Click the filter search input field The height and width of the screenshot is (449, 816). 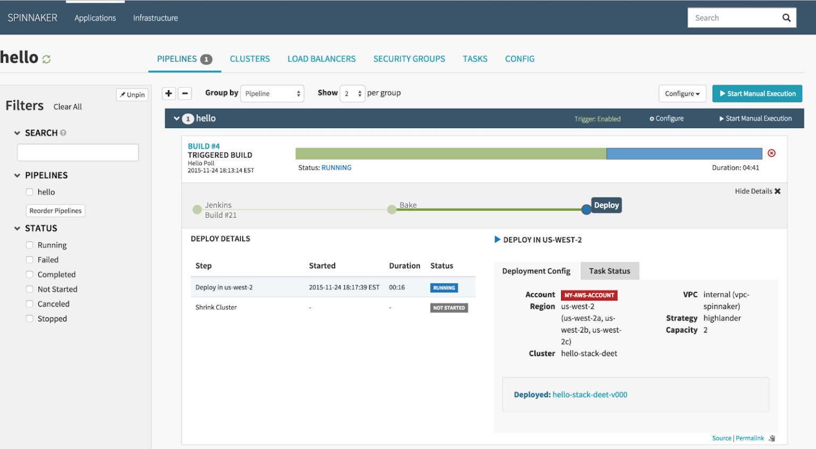click(78, 153)
